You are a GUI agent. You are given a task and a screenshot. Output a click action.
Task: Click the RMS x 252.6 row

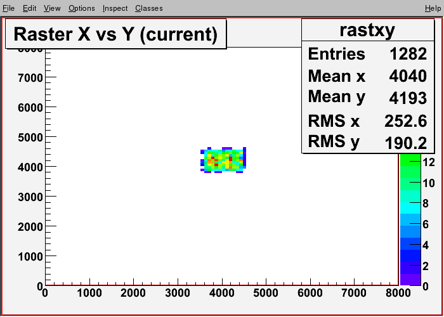tap(367, 121)
